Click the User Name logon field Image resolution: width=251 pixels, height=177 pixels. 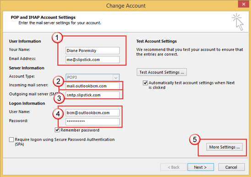[93, 113]
